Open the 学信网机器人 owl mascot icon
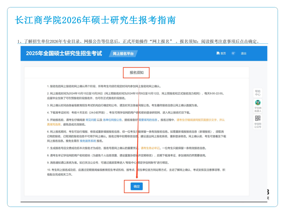Image resolution: width=285 pixels, height=214 pixels. pyautogui.click(x=258, y=103)
